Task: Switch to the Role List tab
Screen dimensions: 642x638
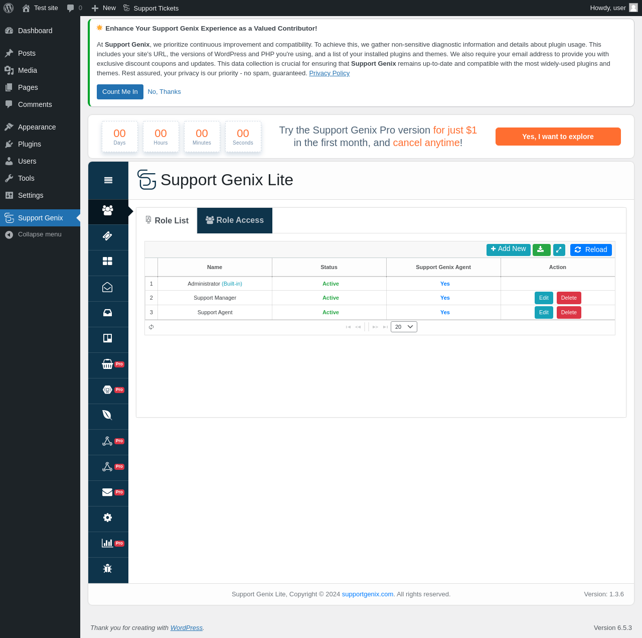Action: 167,220
